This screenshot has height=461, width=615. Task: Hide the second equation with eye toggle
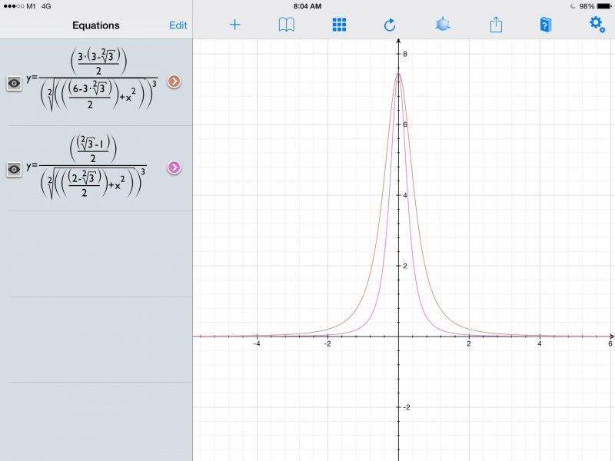15,169
